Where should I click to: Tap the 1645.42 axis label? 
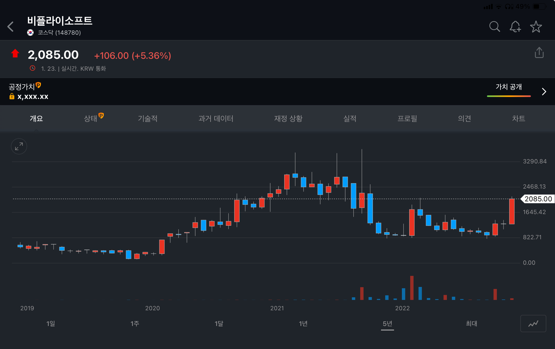(534, 212)
